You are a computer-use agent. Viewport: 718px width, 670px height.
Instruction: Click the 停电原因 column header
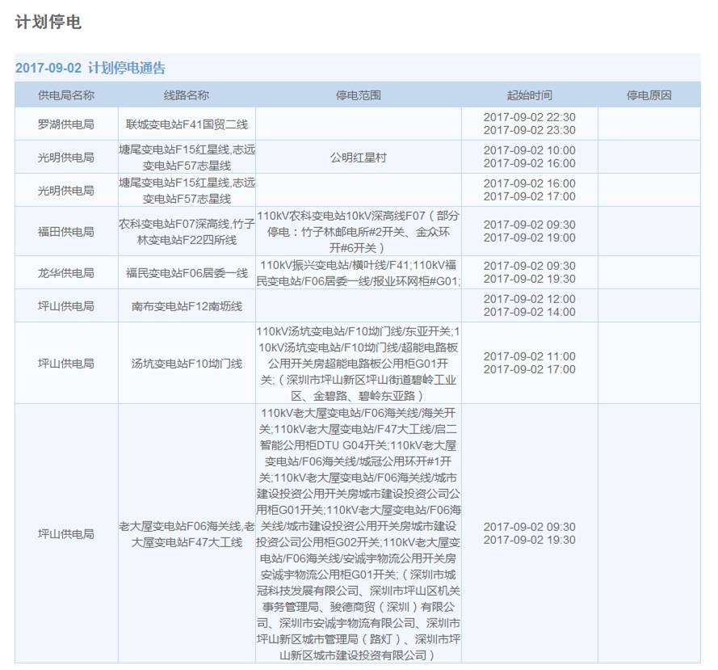point(649,95)
